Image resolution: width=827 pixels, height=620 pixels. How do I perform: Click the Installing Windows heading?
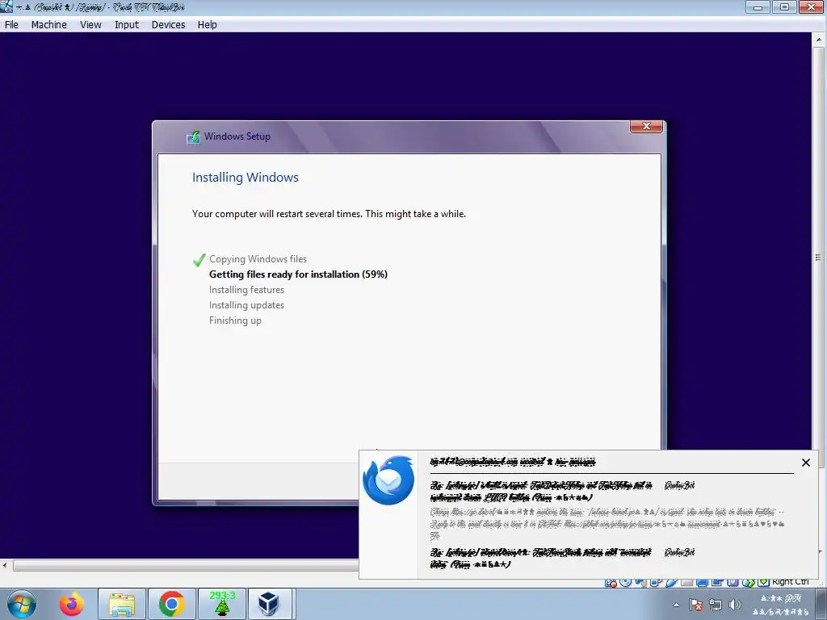point(246,177)
